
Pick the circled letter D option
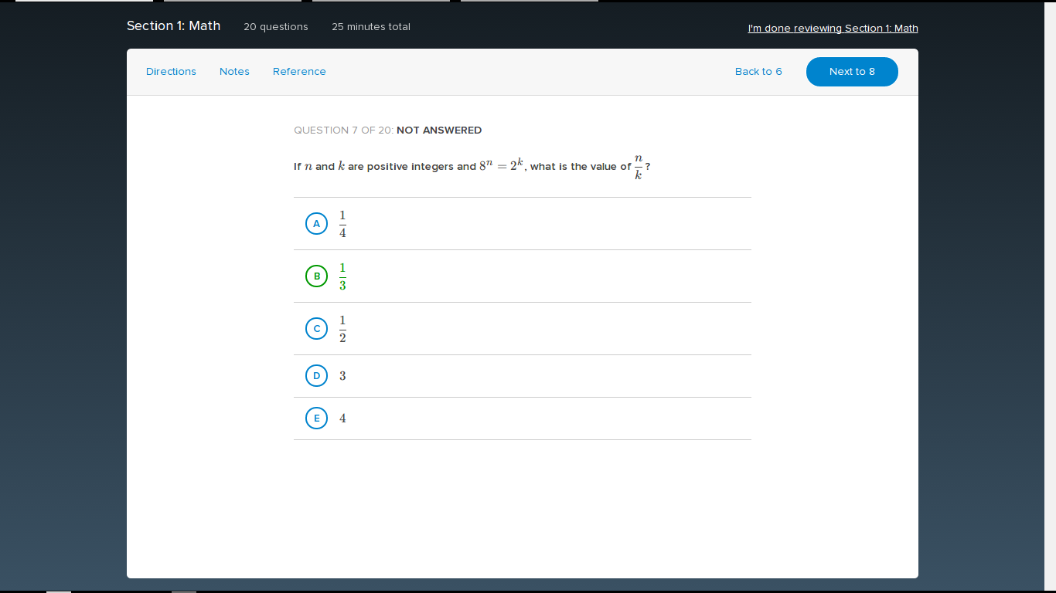point(316,376)
